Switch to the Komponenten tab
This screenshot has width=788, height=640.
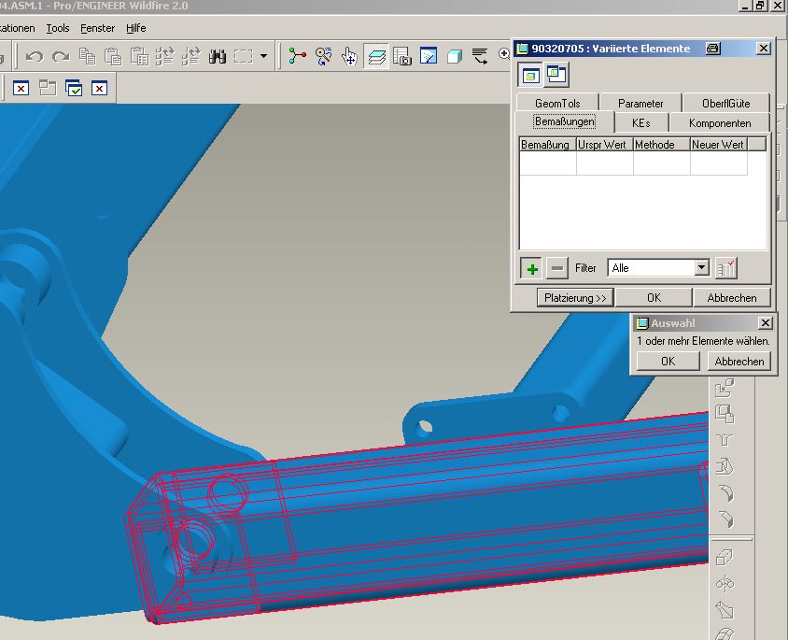[x=719, y=123]
